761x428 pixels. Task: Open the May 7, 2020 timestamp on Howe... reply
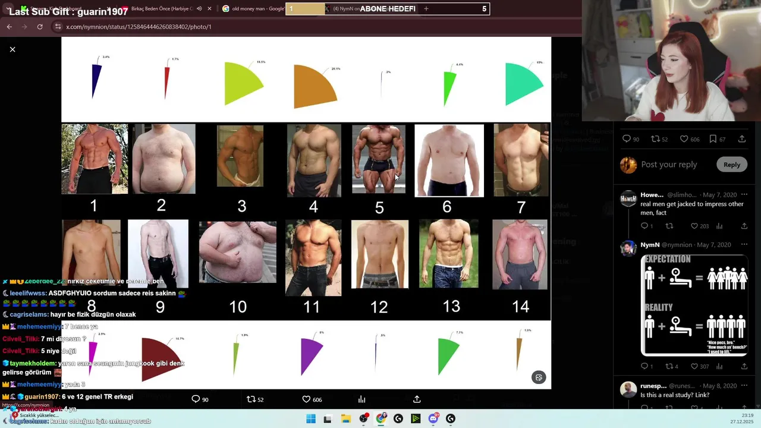(x=719, y=195)
